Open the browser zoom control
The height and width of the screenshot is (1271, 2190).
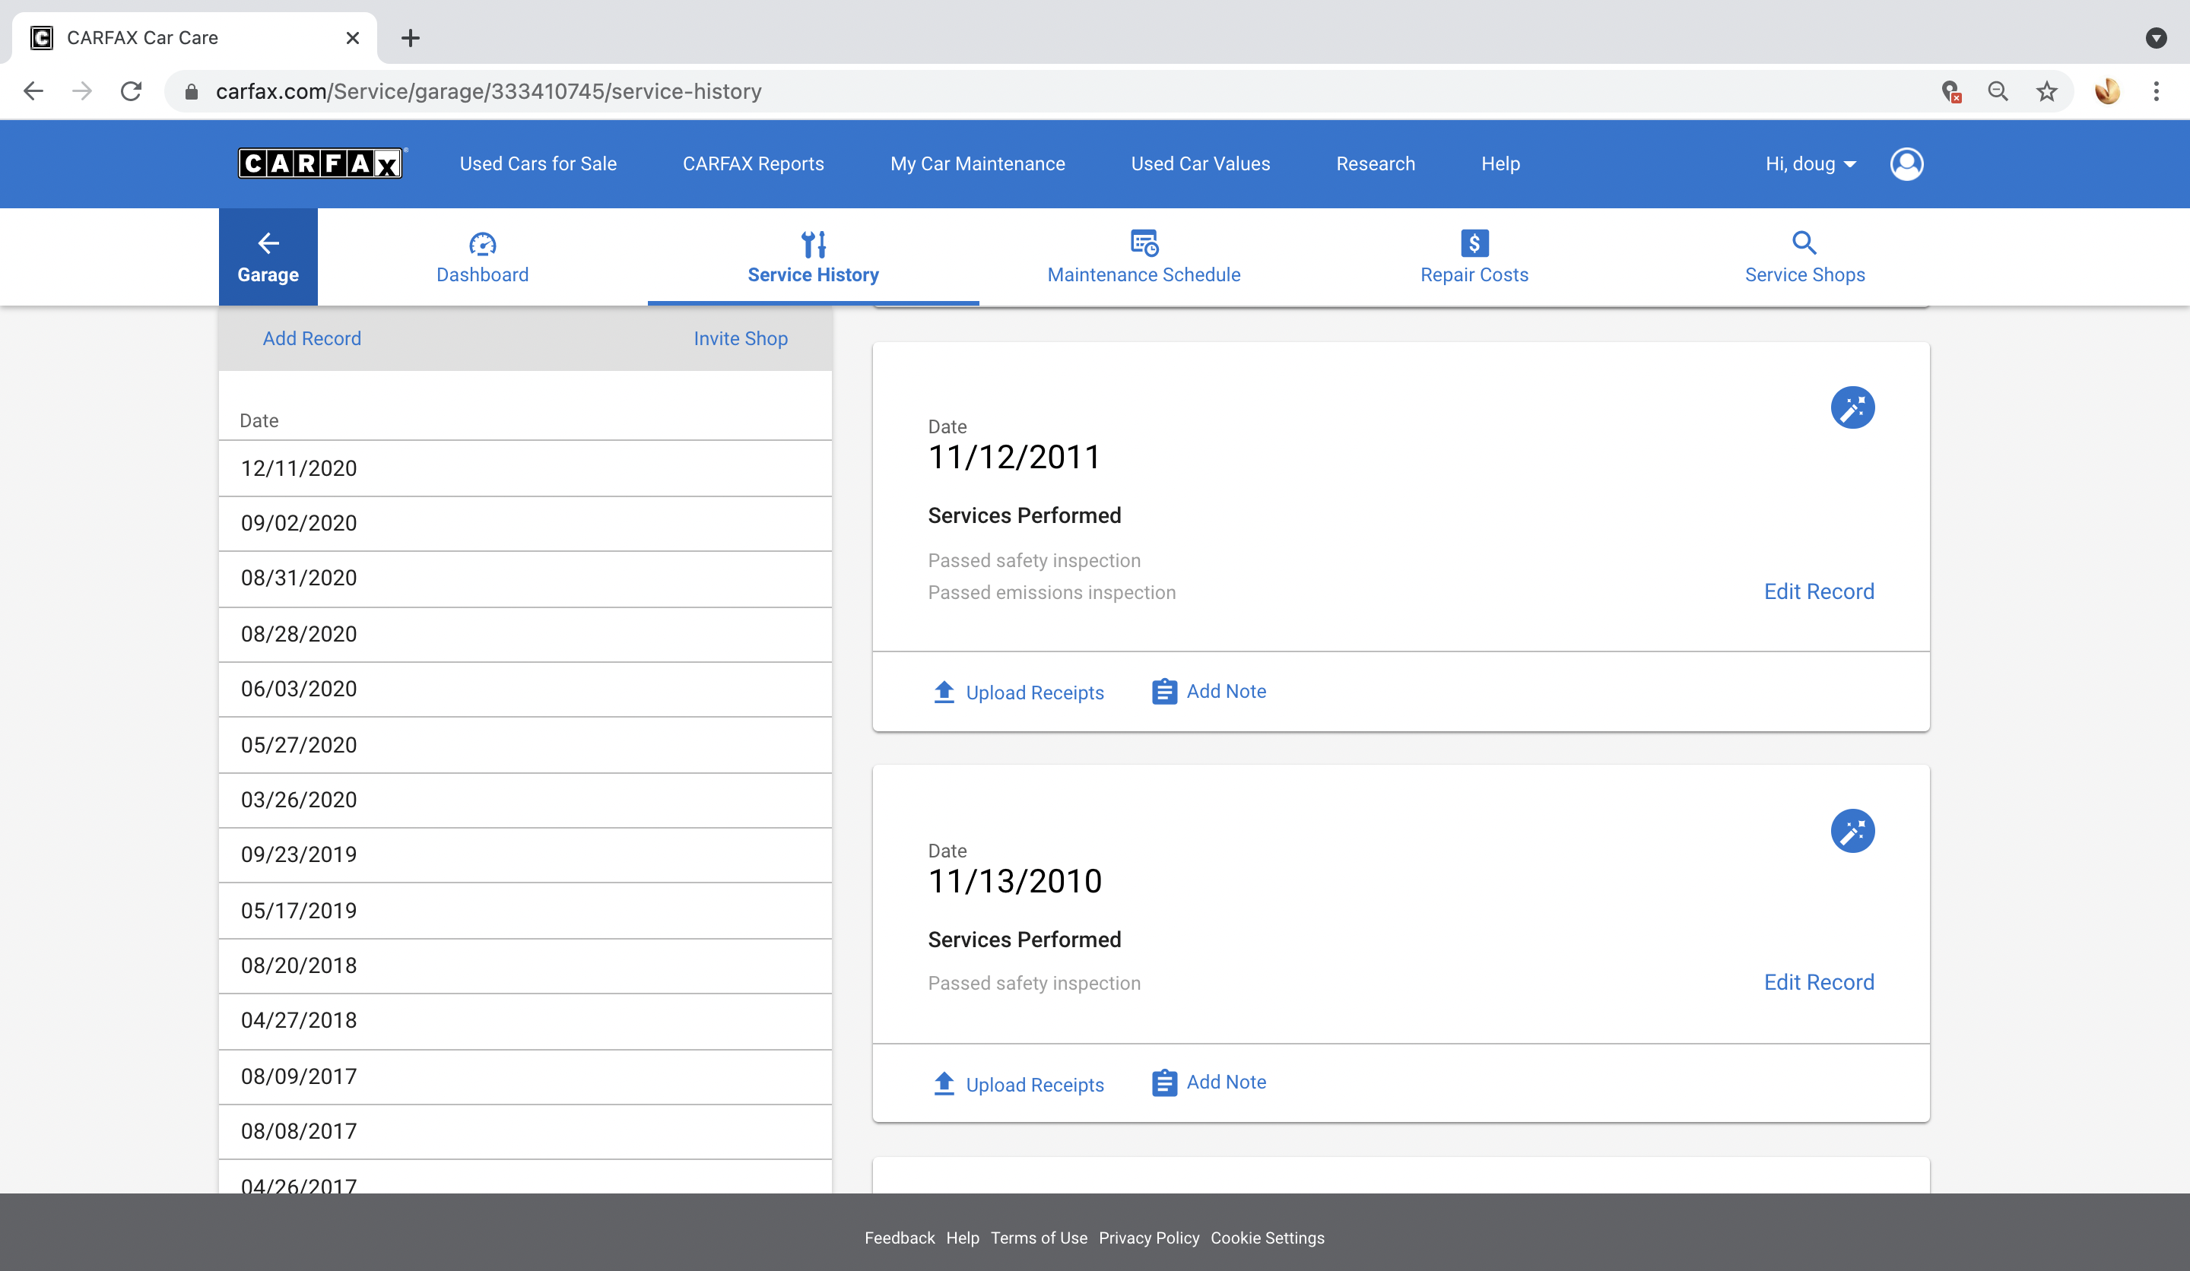(1998, 91)
